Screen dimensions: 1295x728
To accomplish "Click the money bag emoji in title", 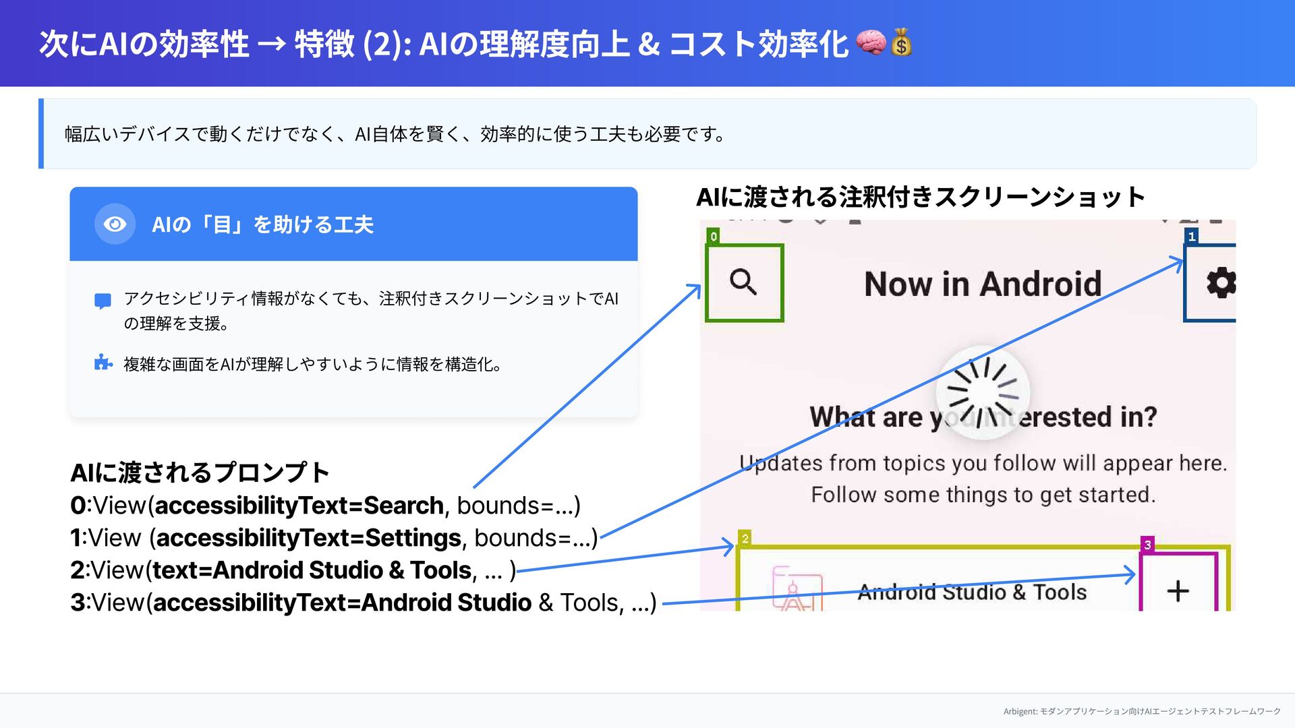I will 901,43.
